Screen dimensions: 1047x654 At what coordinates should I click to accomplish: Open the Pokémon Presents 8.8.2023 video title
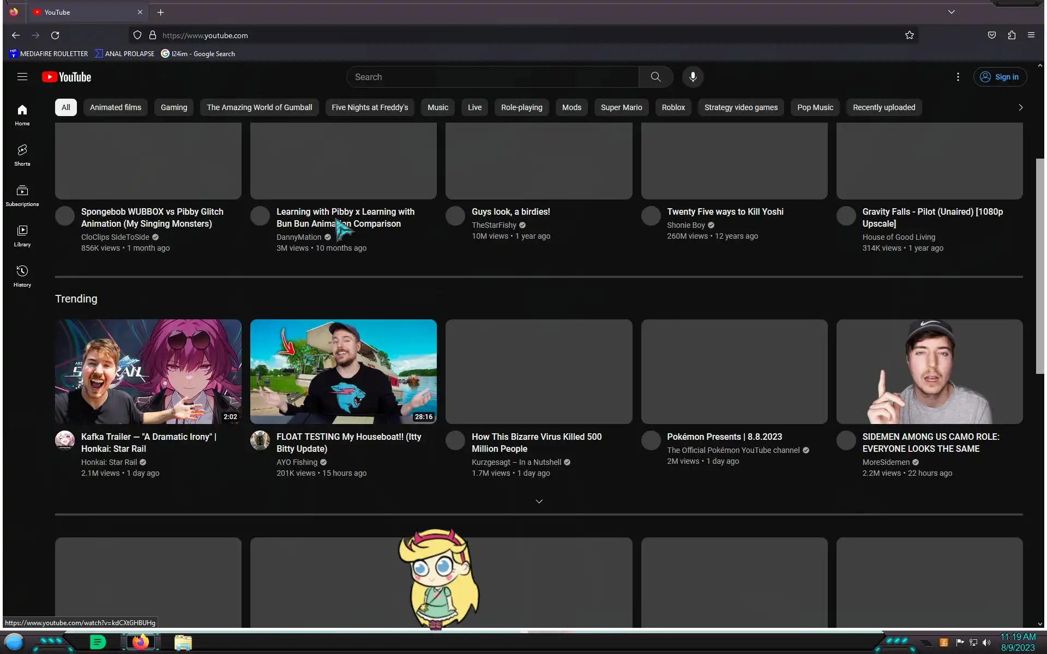click(x=724, y=437)
